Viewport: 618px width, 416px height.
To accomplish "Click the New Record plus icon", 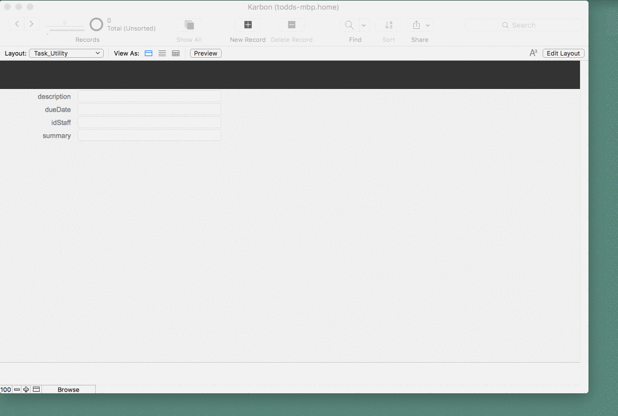I will 248,25.
